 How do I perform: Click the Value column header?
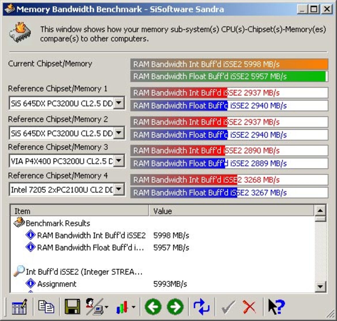231,211
